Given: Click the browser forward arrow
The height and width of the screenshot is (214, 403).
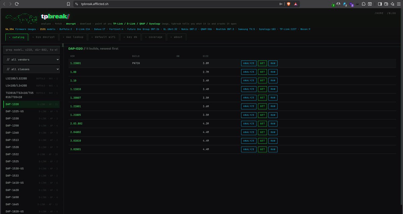Looking at the screenshot, I should [x=10, y=4].
